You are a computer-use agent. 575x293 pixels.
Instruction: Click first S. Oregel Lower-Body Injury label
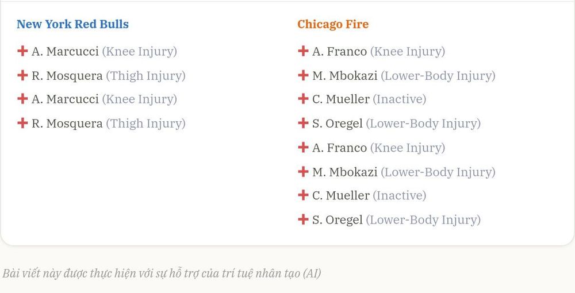(x=423, y=124)
